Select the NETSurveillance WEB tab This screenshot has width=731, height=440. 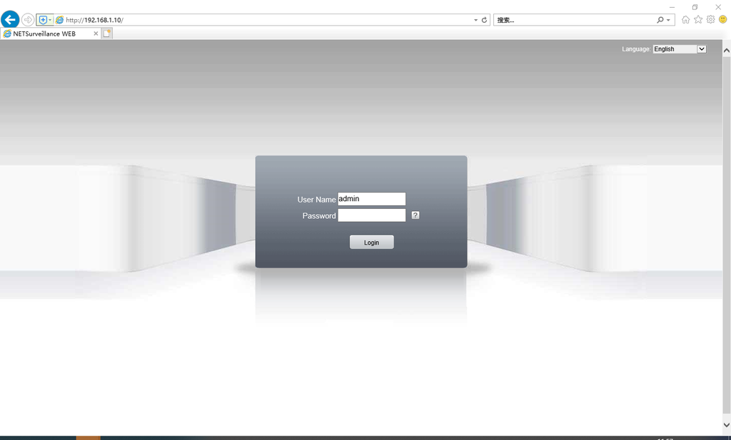pyautogui.click(x=44, y=34)
